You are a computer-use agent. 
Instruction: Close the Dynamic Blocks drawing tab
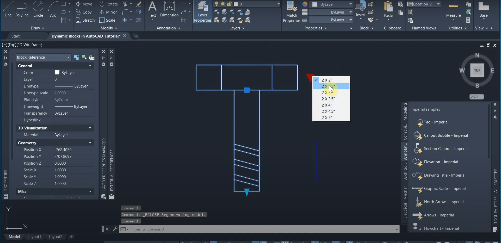click(125, 36)
